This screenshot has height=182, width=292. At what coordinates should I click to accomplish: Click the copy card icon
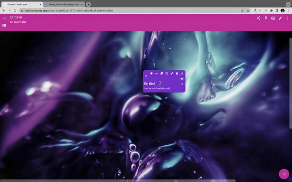(x=167, y=74)
